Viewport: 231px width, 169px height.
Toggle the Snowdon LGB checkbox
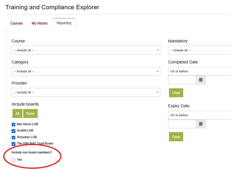pos(13,137)
